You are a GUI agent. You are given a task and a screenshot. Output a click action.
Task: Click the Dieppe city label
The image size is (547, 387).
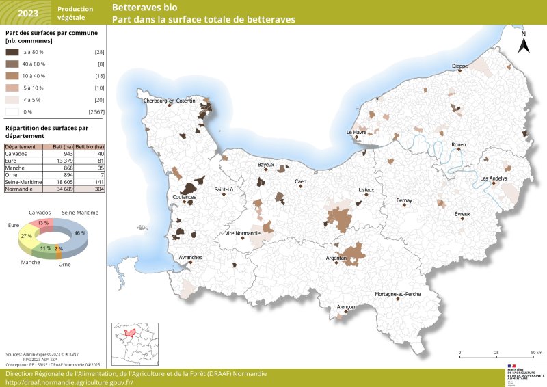[x=459, y=66]
